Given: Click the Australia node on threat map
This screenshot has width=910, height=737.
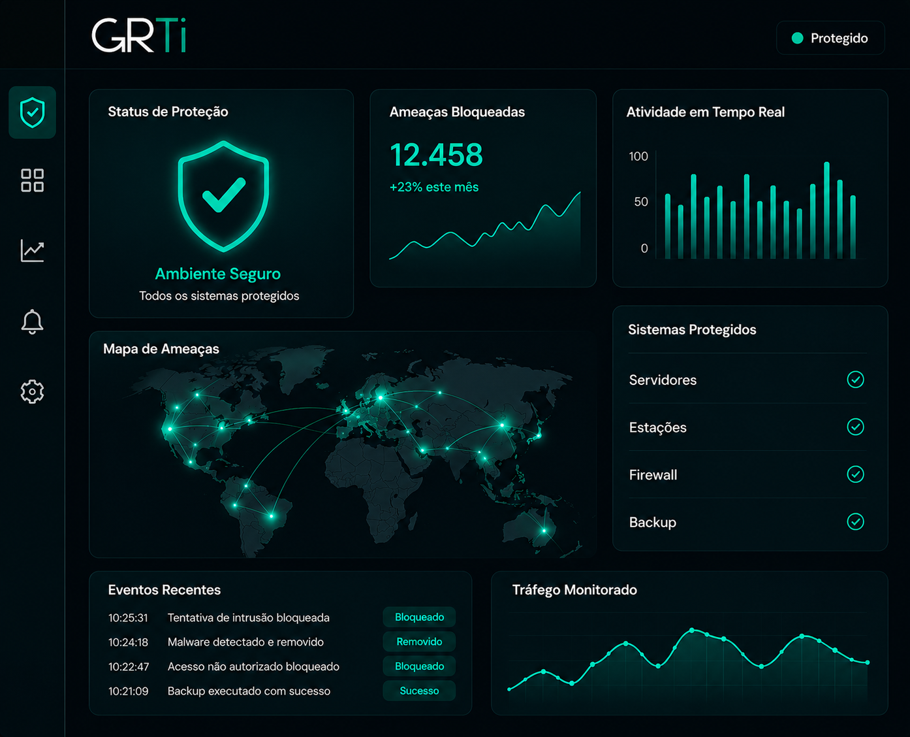Looking at the screenshot, I should pos(544,531).
